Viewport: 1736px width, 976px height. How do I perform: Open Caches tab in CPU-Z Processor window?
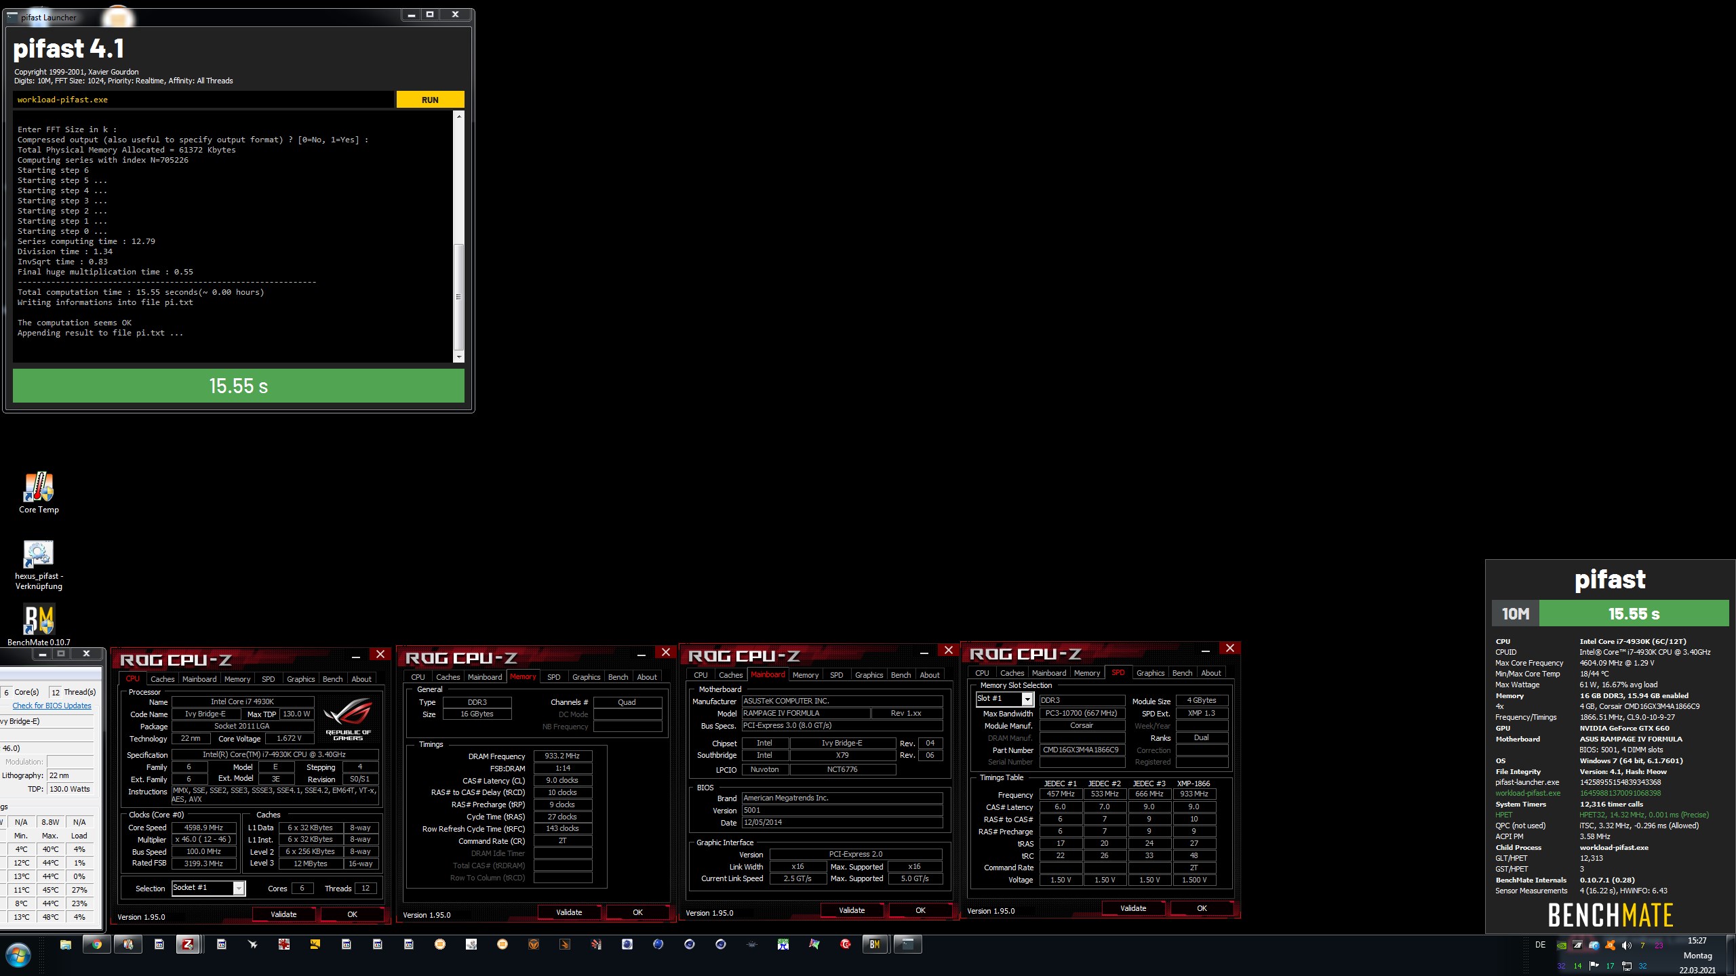pos(163,679)
